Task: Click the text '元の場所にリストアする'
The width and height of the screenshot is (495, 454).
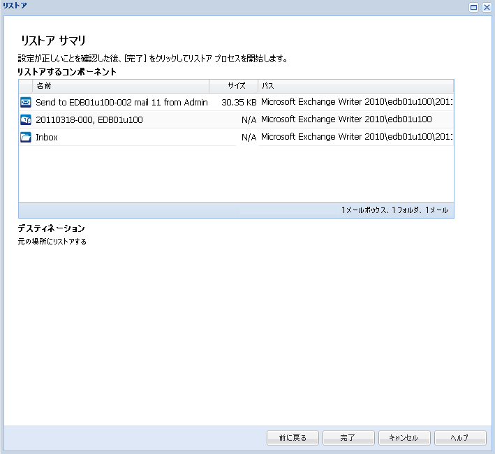Action: [52, 242]
